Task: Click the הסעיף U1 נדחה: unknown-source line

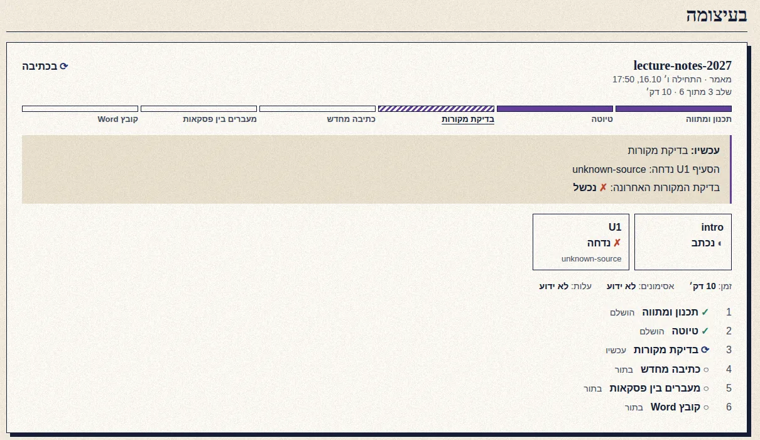Action: pyautogui.click(x=646, y=169)
